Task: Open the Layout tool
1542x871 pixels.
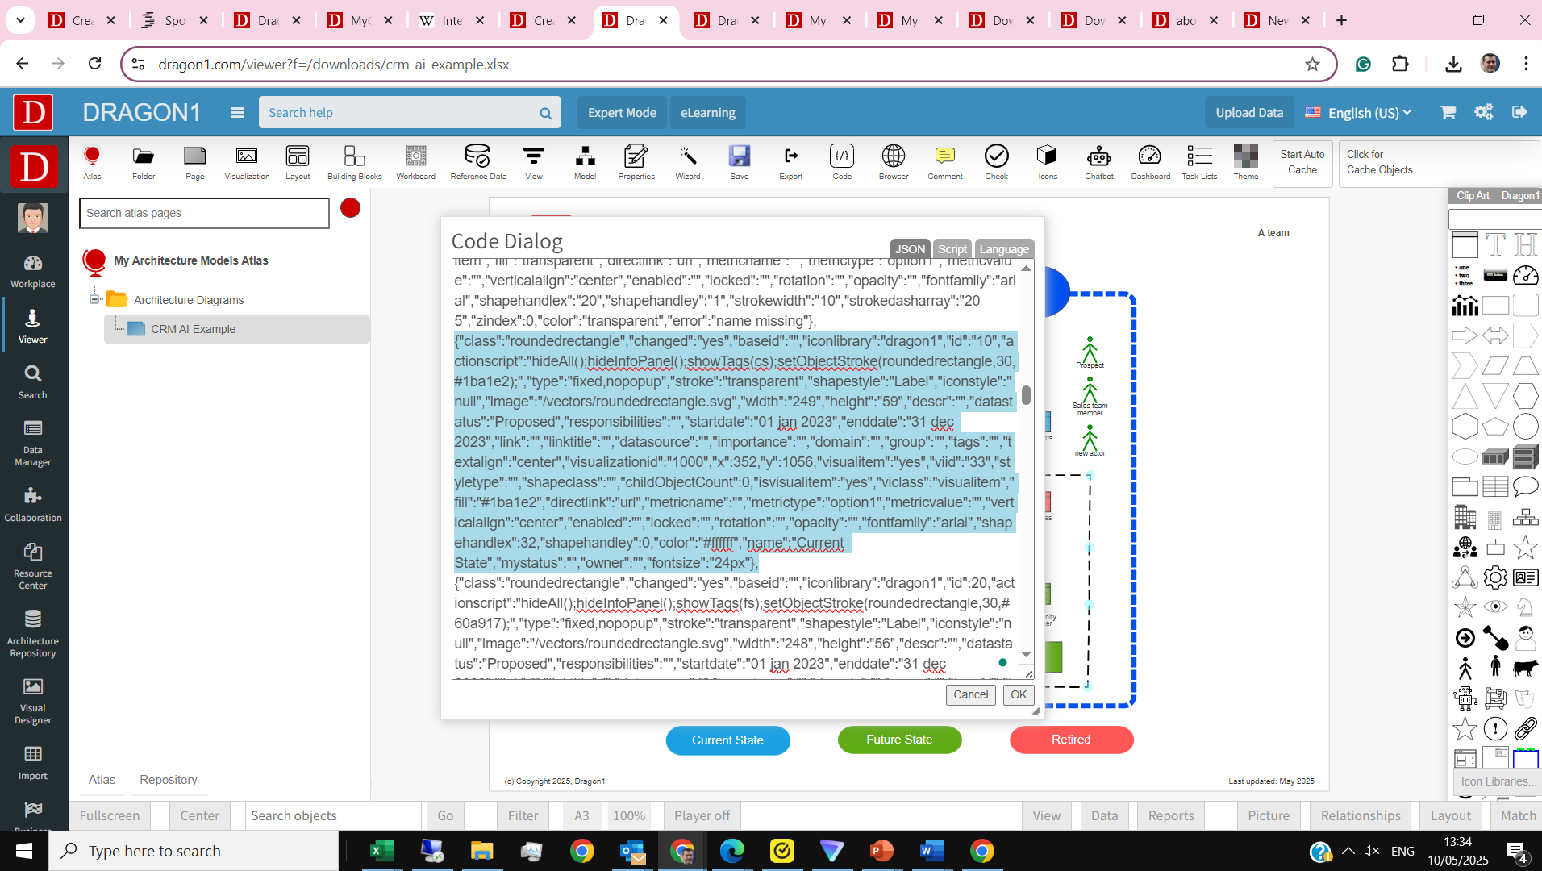Action: click(298, 162)
